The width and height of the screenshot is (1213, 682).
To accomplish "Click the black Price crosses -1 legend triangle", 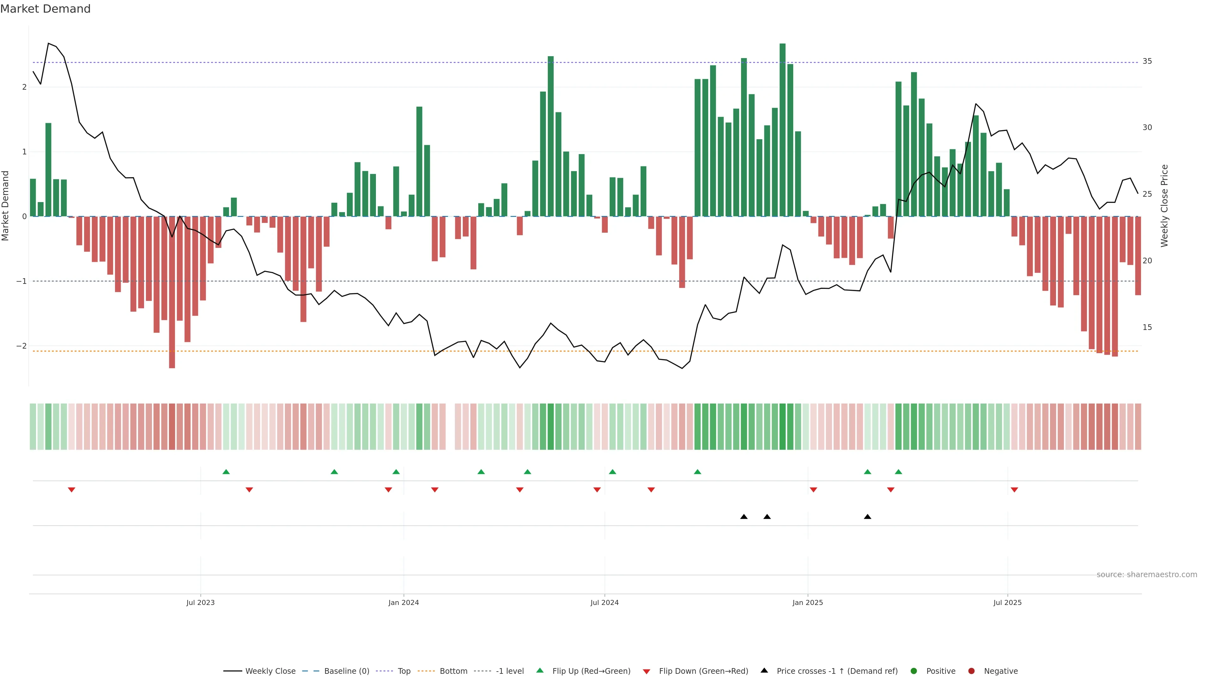I will tap(764, 671).
